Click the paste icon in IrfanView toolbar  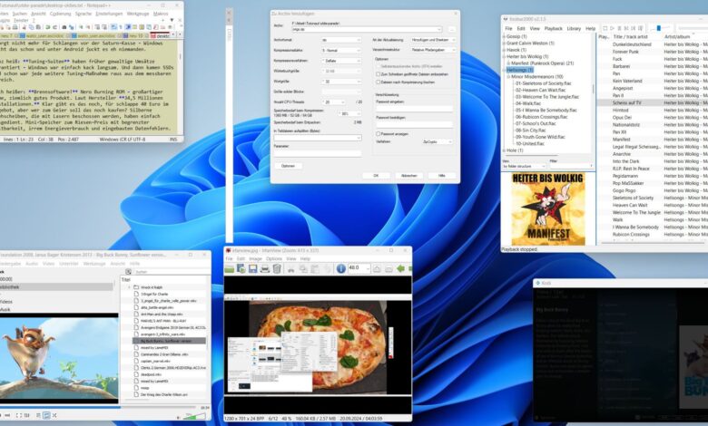coord(315,269)
